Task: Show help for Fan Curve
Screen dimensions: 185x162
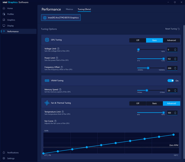Action: pyautogui.click(x=55, y=121)
